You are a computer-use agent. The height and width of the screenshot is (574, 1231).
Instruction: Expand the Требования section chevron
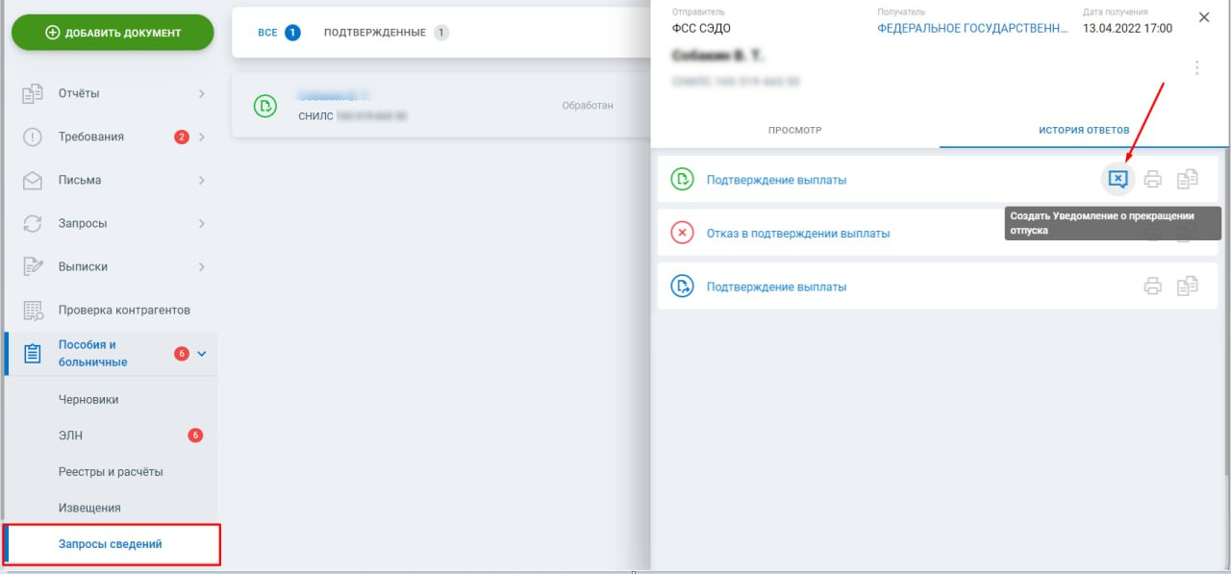pos(201,137)
